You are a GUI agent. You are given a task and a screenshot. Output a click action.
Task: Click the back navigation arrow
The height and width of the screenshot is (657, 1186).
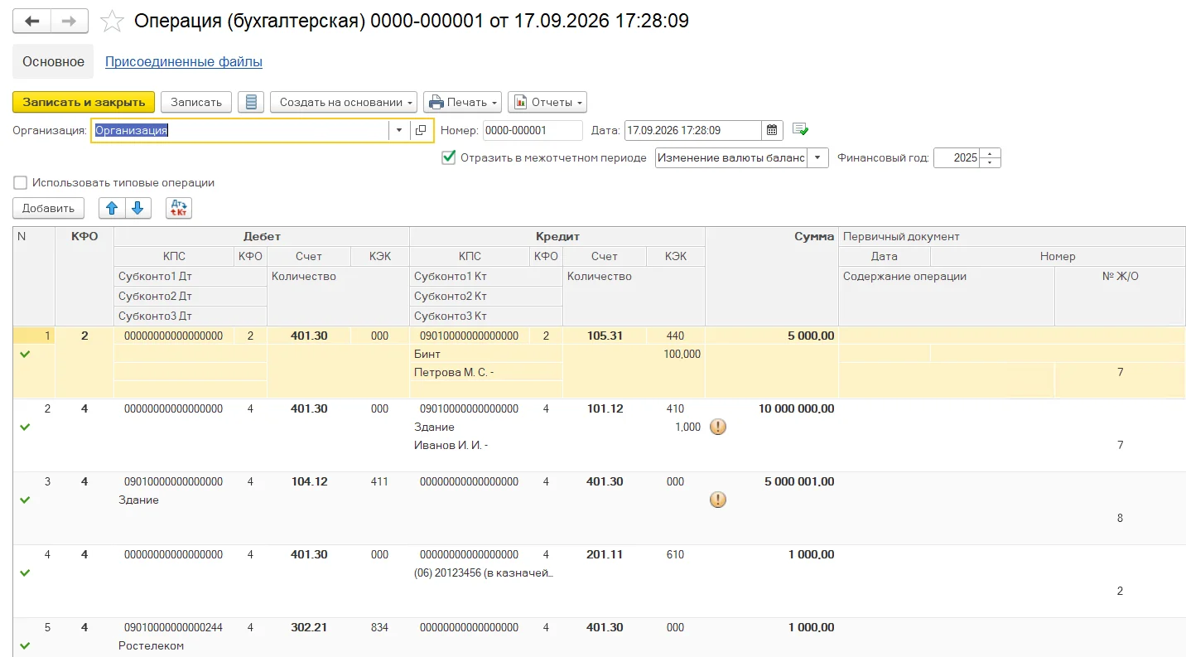[x=31, y=22]
